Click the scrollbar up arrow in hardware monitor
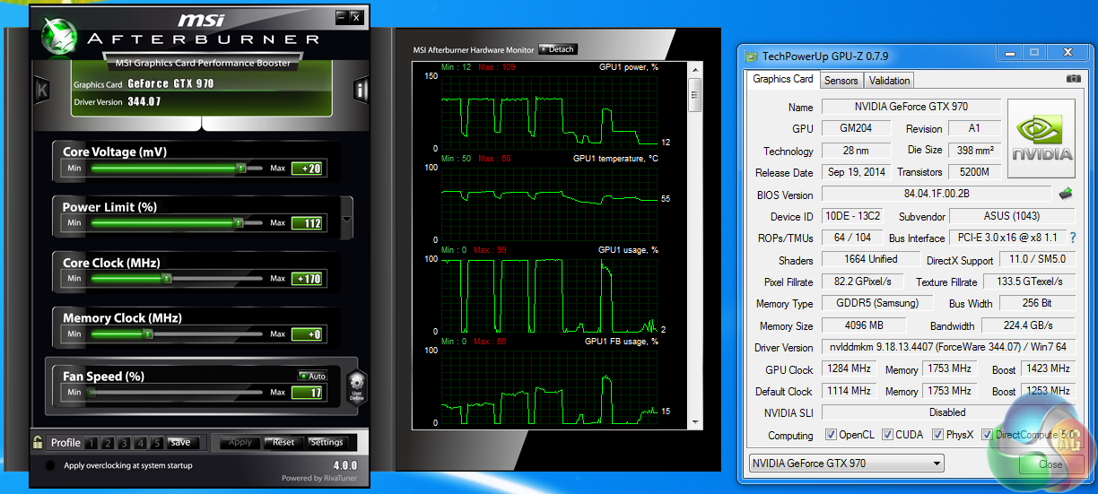Image resolution: width=1098 pixels, height=494 pixels. pos(693,69)
